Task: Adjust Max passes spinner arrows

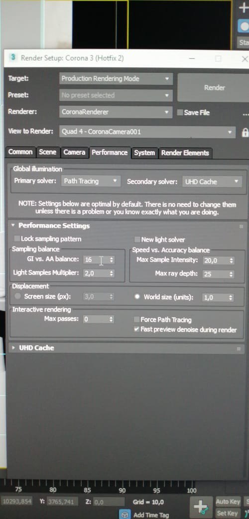Action: 111,319
